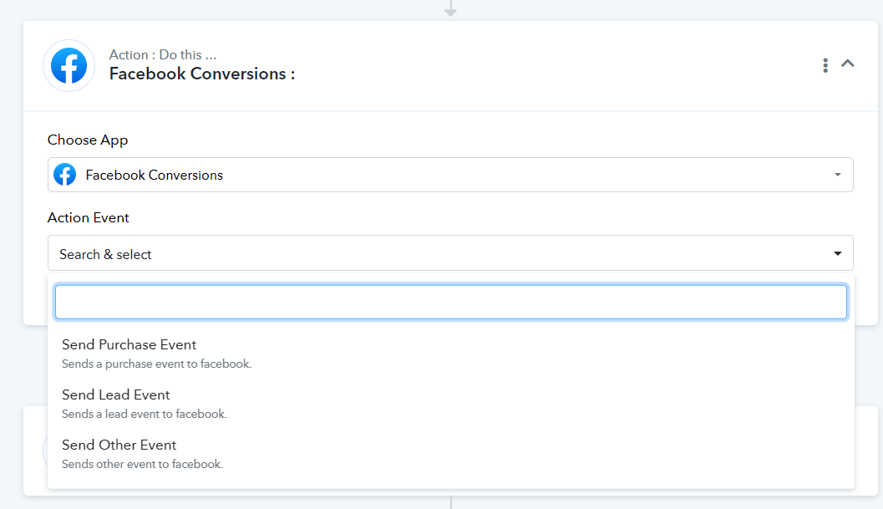Click the large Facebook logo in action header

coord(69,66)
